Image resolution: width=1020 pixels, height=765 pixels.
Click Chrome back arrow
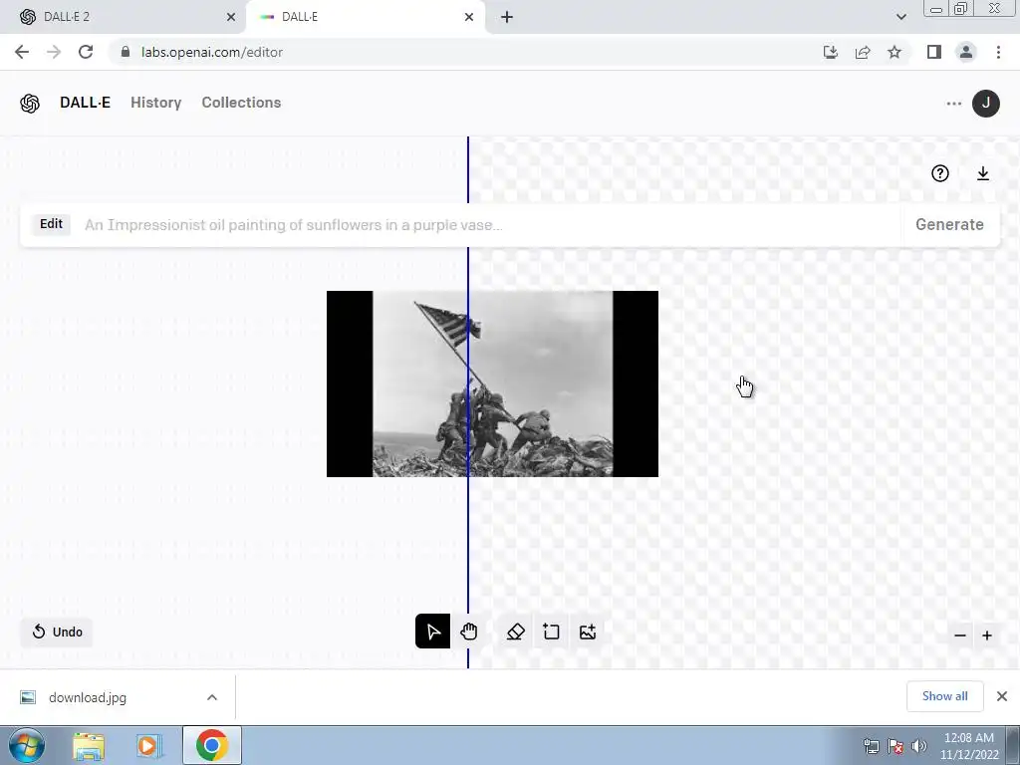pos(22,52)
